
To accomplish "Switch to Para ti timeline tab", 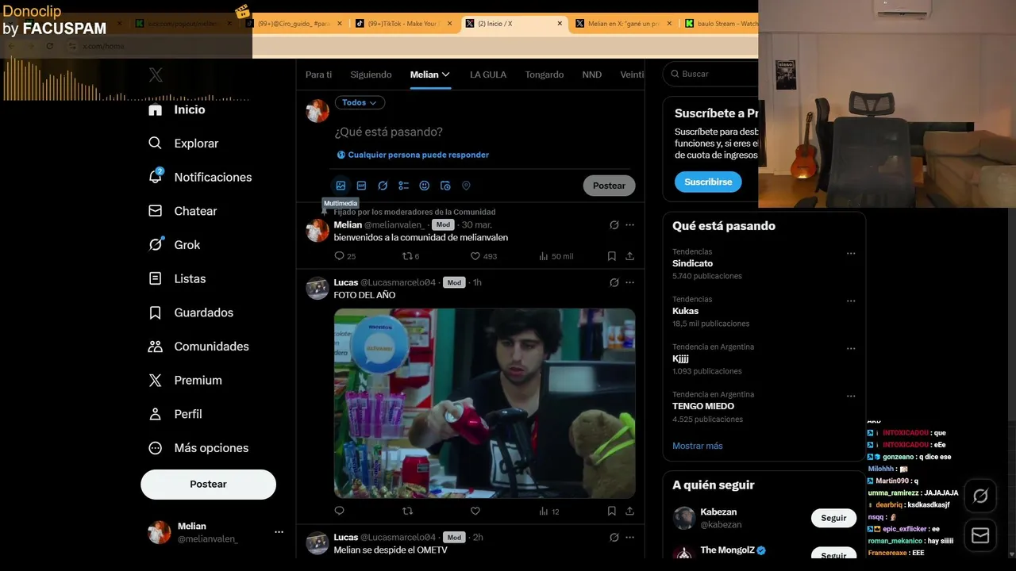I will pyautogui.click(x=318, y=75).
